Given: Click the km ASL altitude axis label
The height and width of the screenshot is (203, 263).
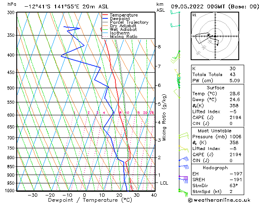Looking at the screenshot, I should [x=161, y=7].
